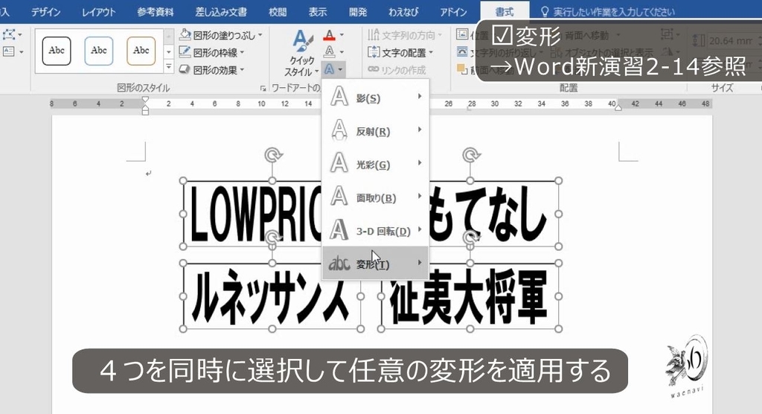Click the bottom-left handle of ルネッサンス box
Image resolution: width=762 pixels, height=414 pixels.
pyautogui.click(x=183, y=329)
